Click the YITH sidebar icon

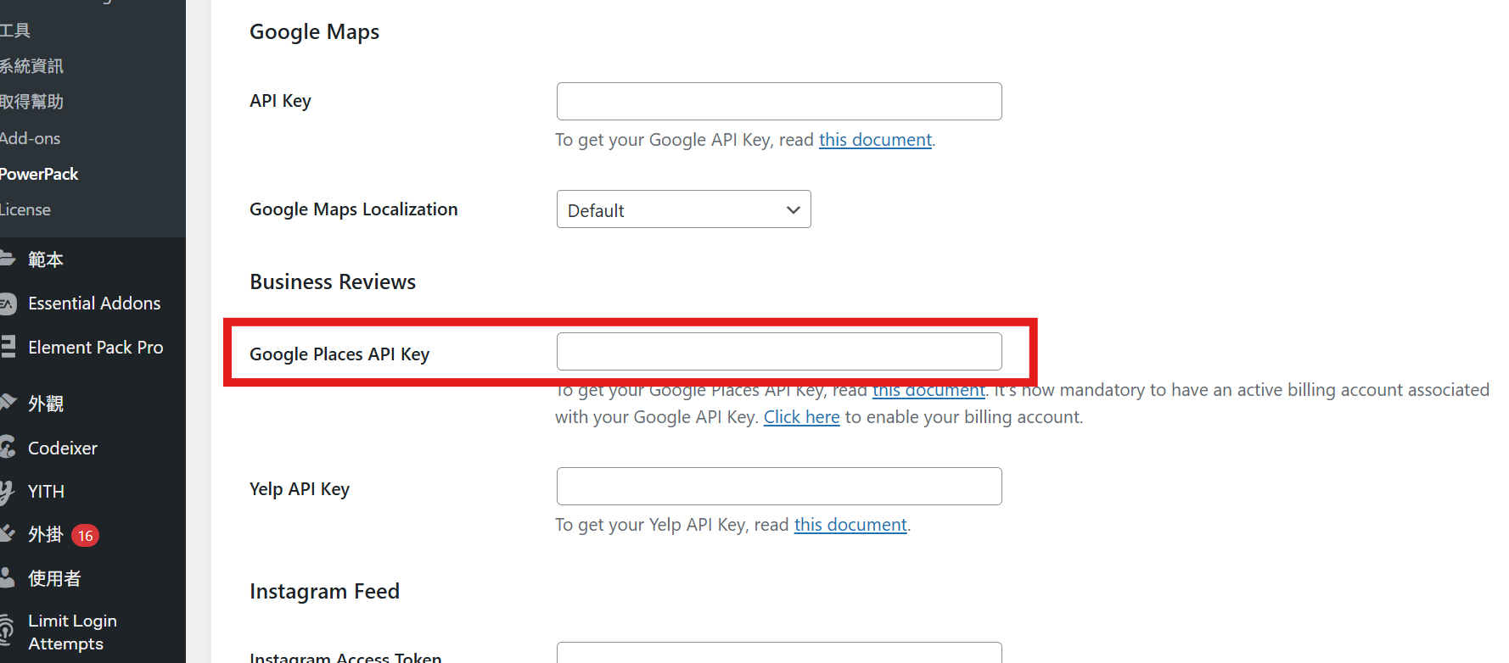coord(7,492)
